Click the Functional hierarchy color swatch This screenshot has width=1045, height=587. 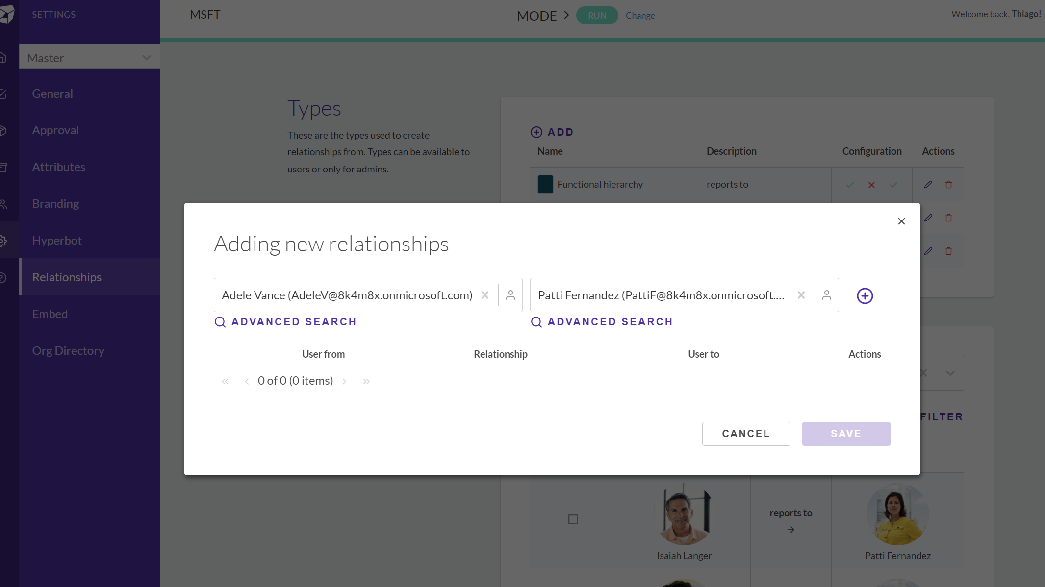click(545, 184)
